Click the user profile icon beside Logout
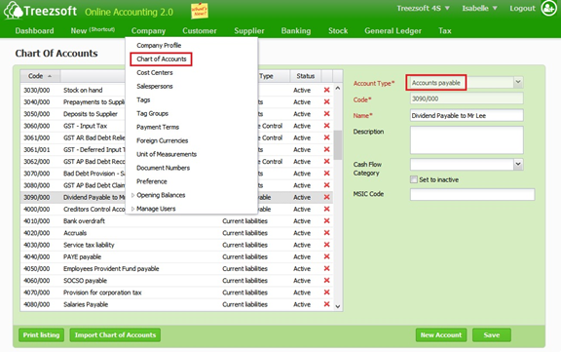The width and height of the screenshot is (561, 352). point(549,8)
